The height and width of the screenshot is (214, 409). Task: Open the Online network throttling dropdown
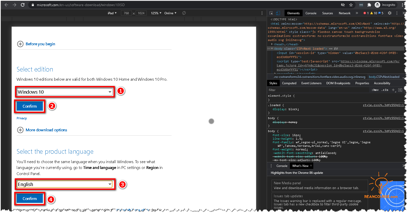coord(171,13)
